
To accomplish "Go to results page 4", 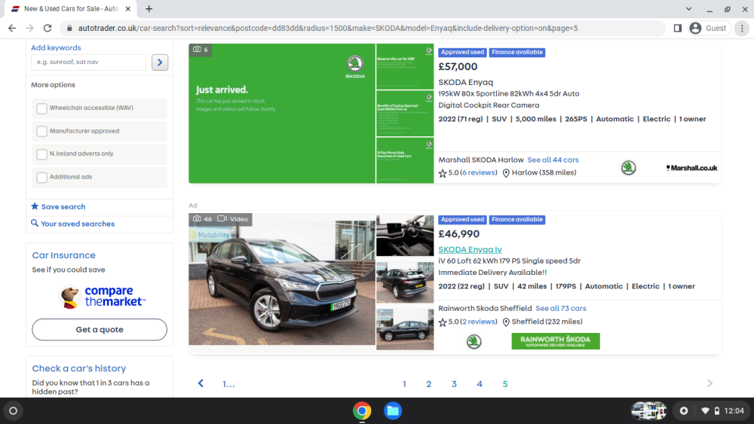I will pyautogui.click(x=480, y=384).
